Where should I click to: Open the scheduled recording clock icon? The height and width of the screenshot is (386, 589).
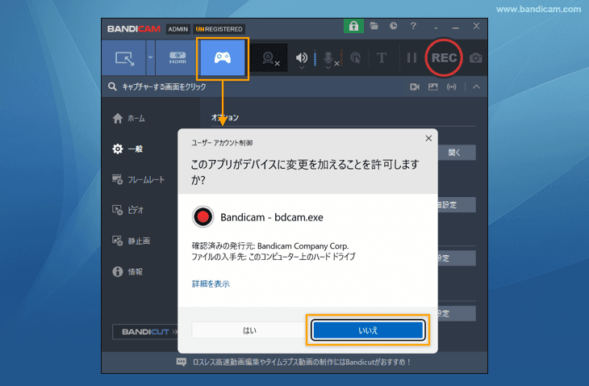393,26
